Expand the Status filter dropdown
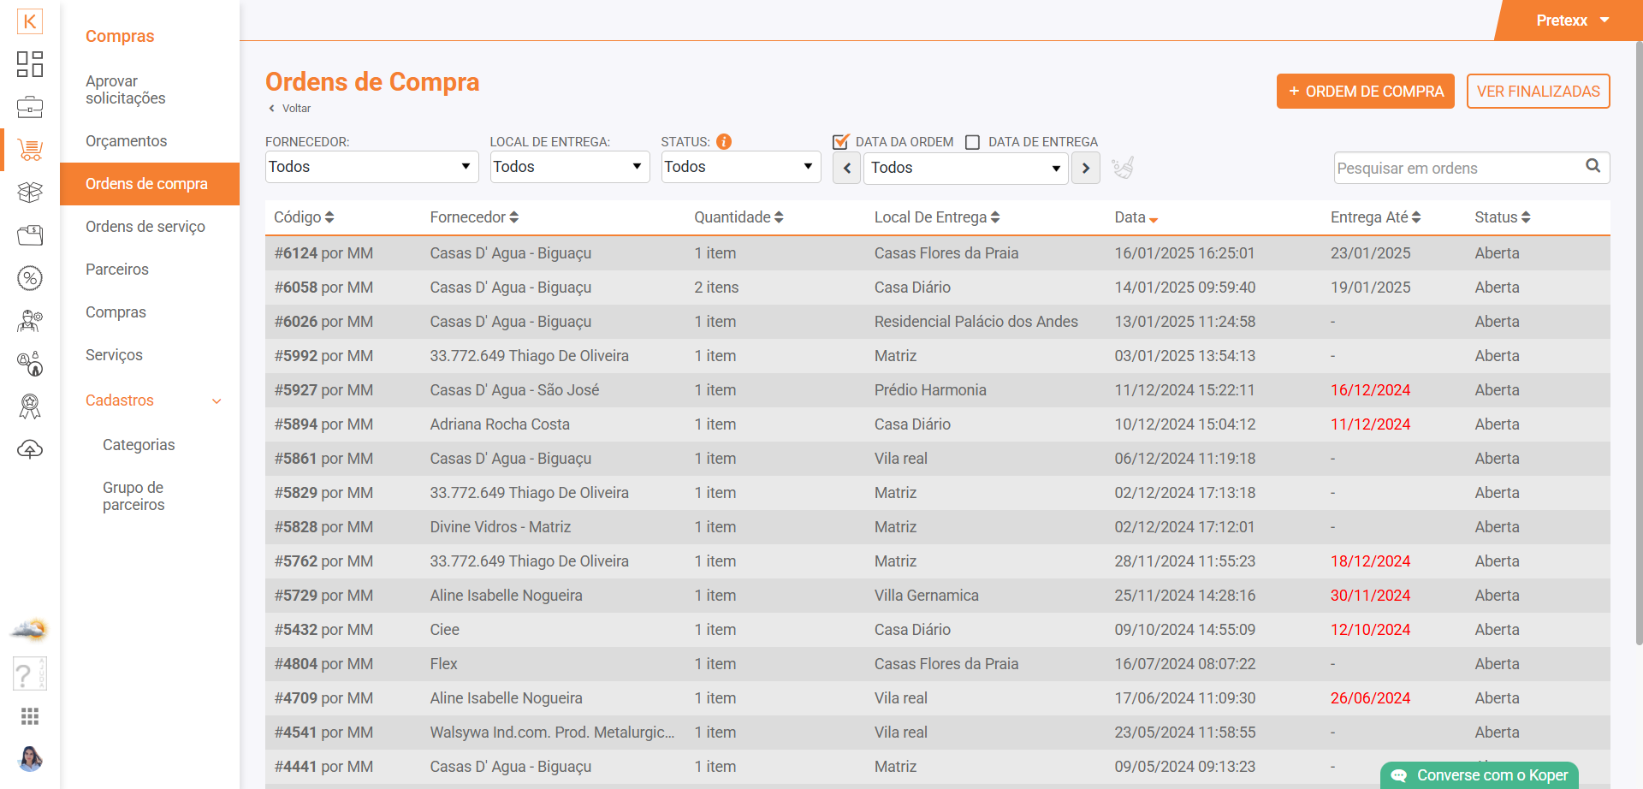Image resolution: width=1643 pixels, height=789 pixels. 740,167
